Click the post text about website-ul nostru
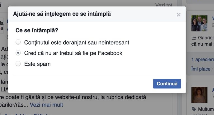214x115 pixels. pos(73,97)
